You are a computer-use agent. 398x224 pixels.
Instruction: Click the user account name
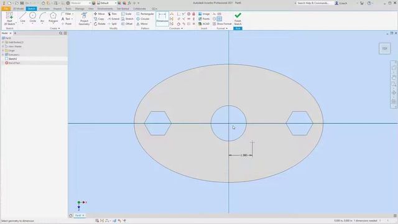[343, 3]
